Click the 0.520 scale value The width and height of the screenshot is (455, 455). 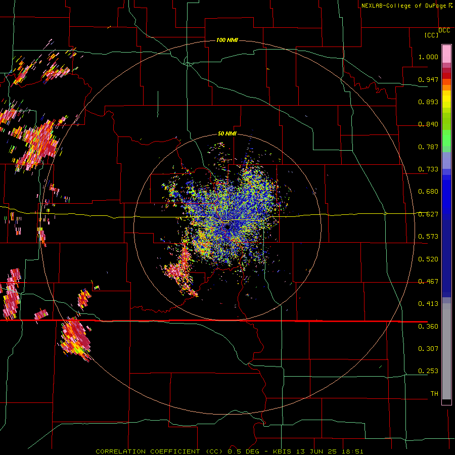(428, 259)
